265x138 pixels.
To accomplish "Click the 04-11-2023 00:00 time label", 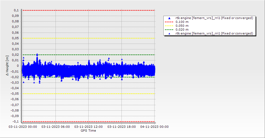I will coord(154,127).
